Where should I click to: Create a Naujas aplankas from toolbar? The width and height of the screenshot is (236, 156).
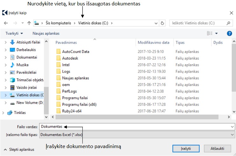point(46,33)
